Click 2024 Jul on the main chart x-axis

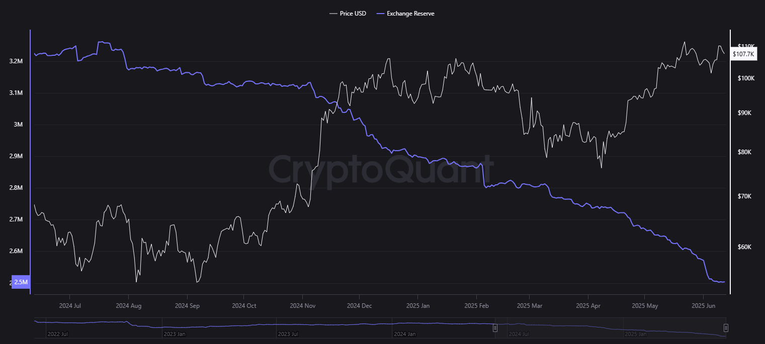70,305
